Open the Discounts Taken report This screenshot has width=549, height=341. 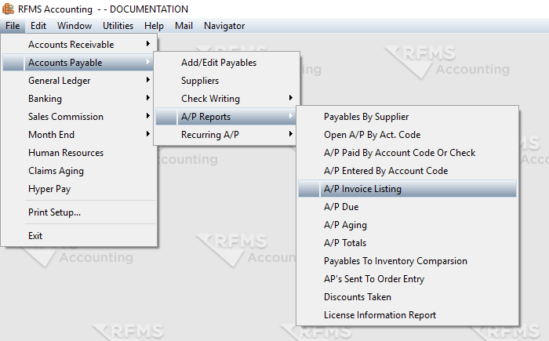[407, 297]
